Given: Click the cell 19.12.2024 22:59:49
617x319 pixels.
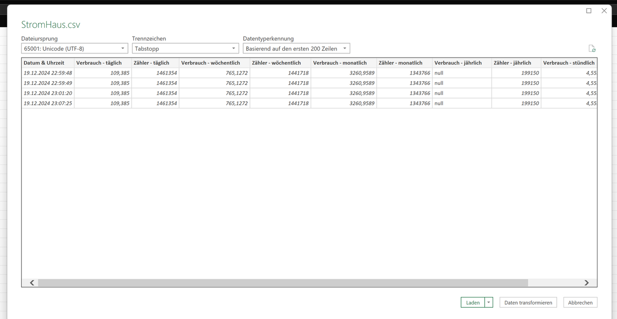Looking at the screenshot, I should (x=48, y=83).
